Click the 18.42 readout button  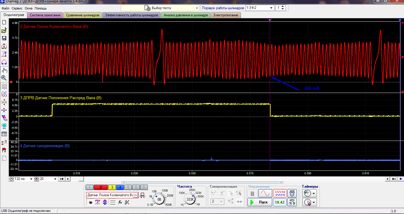click(280, 202)
